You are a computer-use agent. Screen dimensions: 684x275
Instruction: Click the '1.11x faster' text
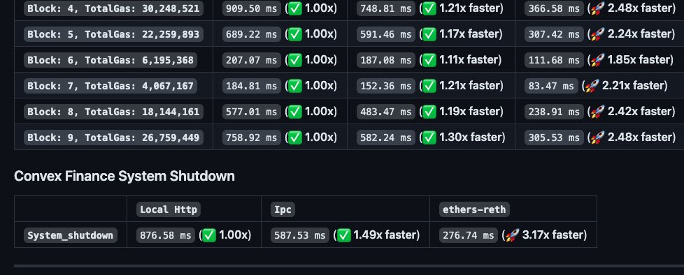coord(469,59)
